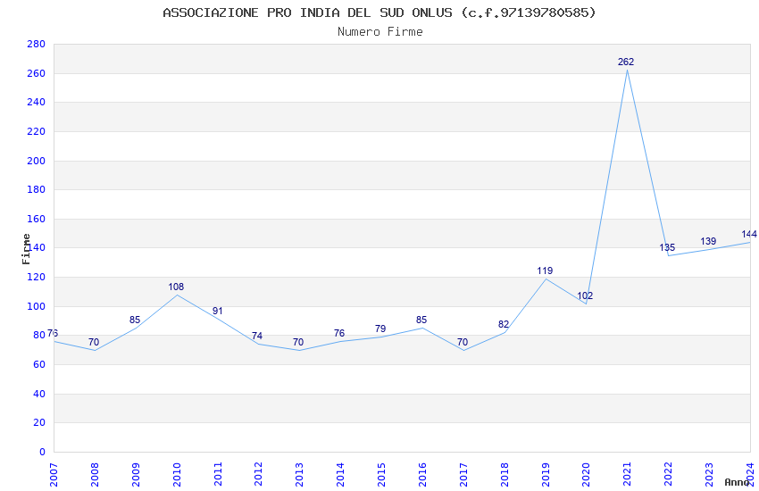Click the Firme vertical axis label
Viewport: 759px width, 491px height.
click(26, 249)
